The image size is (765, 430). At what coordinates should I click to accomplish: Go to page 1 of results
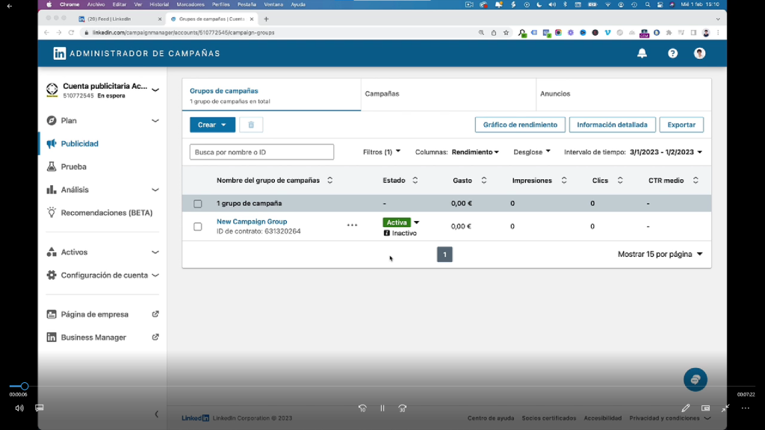coord(445,255)
